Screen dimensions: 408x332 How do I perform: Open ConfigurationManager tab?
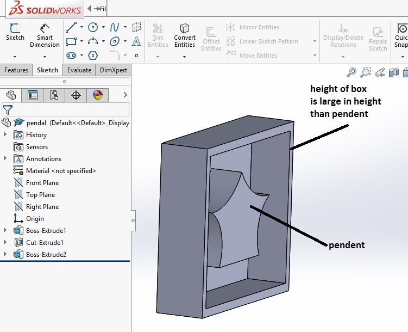coord(54,95)
